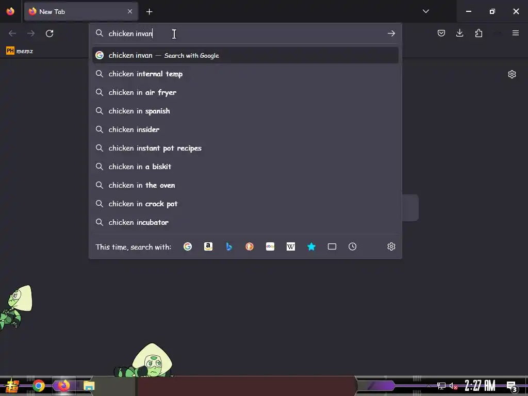Open File Explorer from the taskbar
The image size is (528, 396).
89,386
